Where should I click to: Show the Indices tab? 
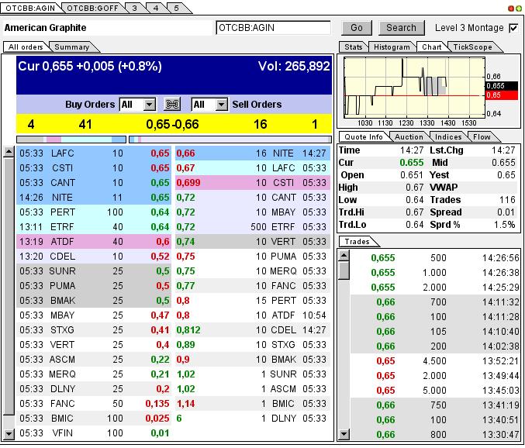click(448, 136)
